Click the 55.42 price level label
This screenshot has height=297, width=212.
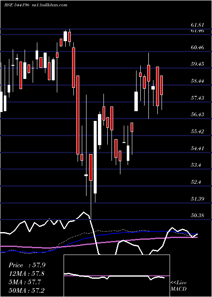[198, 132]
